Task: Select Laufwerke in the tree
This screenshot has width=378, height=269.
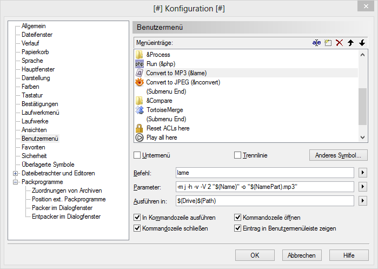Action: point(35,121)
